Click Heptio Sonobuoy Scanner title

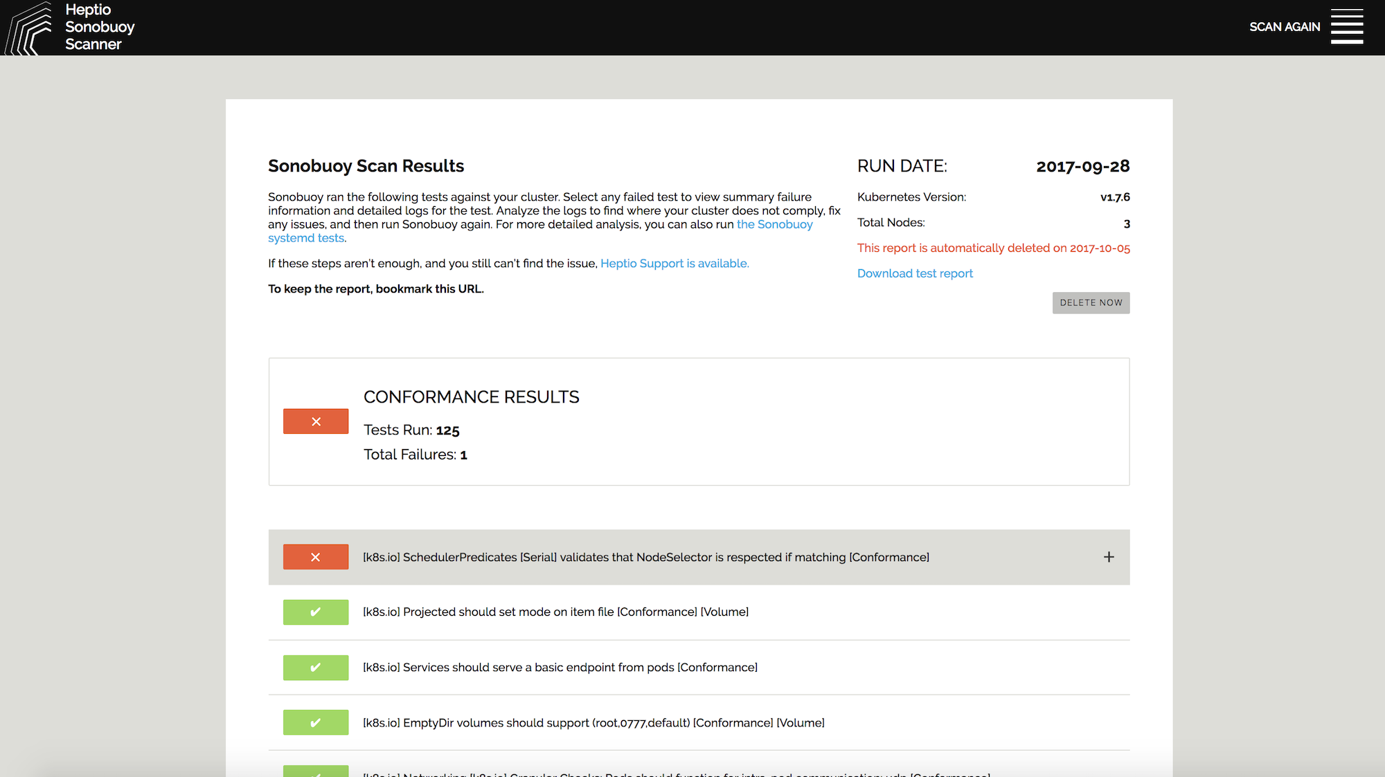(x=99, y=27)
